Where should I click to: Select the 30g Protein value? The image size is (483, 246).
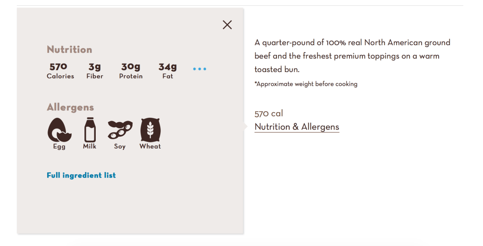131,67
